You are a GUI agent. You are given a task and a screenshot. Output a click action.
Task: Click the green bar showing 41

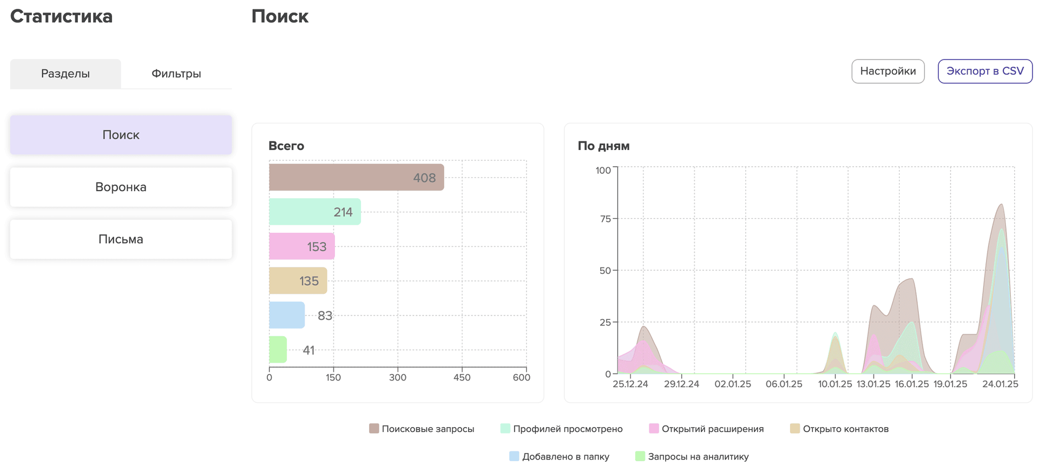278,350
